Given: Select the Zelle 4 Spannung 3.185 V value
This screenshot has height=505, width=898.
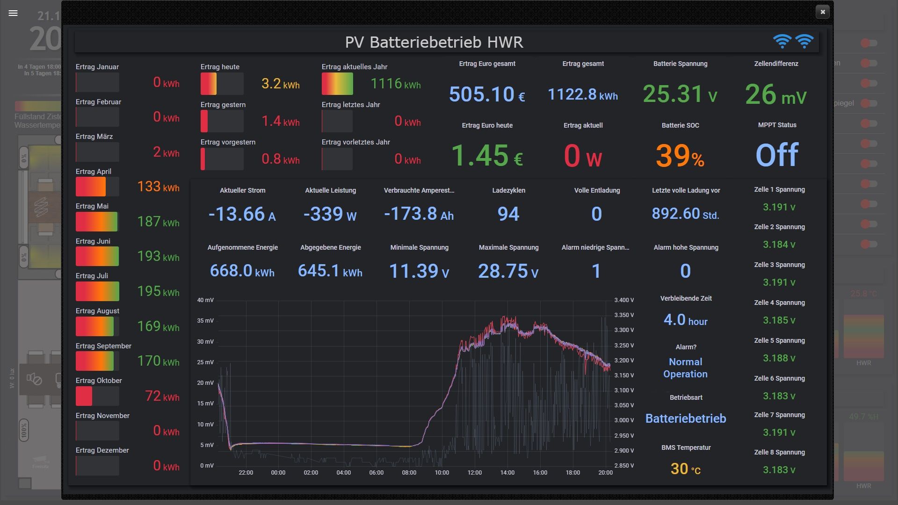Looking at the screenshot, I should coord(779,320).
